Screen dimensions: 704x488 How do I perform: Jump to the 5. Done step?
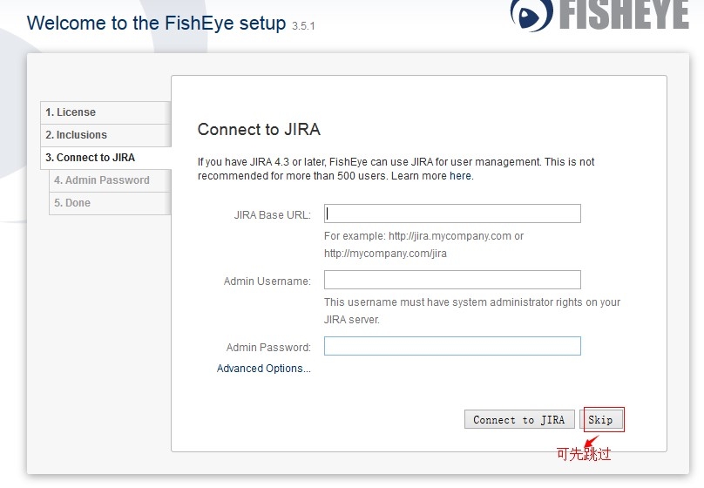[x=110, y=203]
